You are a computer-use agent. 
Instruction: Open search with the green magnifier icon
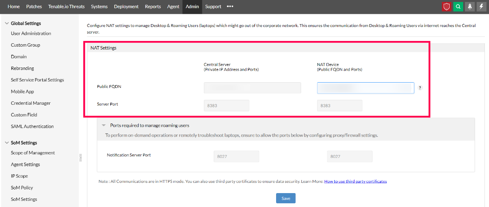point(458,7)
